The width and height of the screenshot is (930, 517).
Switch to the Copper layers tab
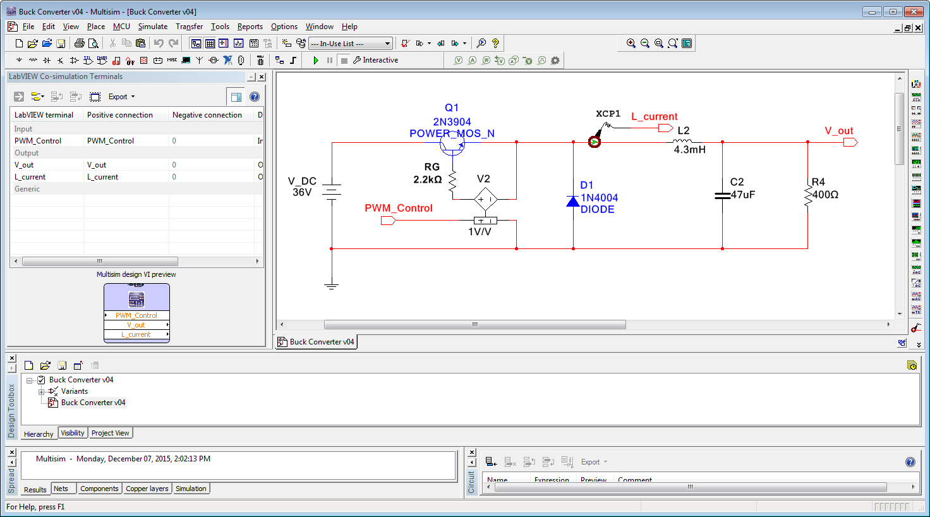coord(147,489)
